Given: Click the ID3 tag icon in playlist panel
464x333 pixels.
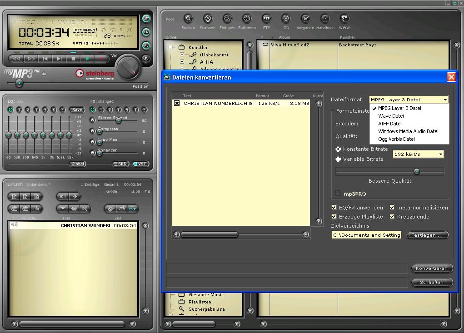Looking at the screenshot, I should click(x=63, y=196).
